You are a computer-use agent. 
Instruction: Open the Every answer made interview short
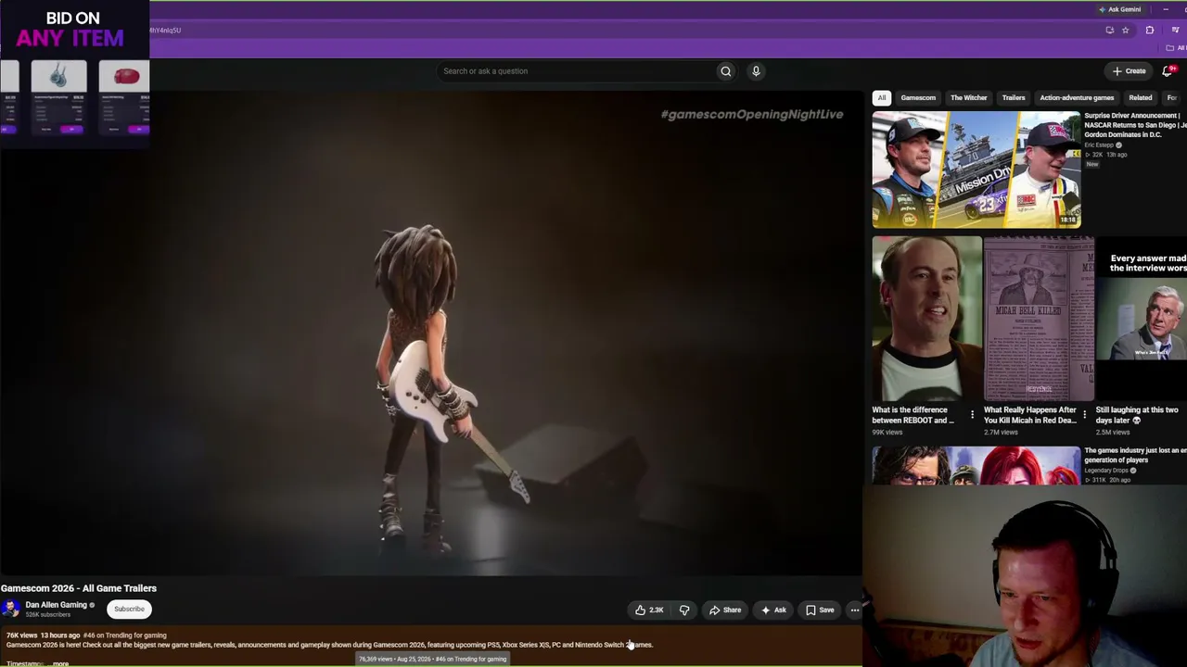click(1142, 319)
